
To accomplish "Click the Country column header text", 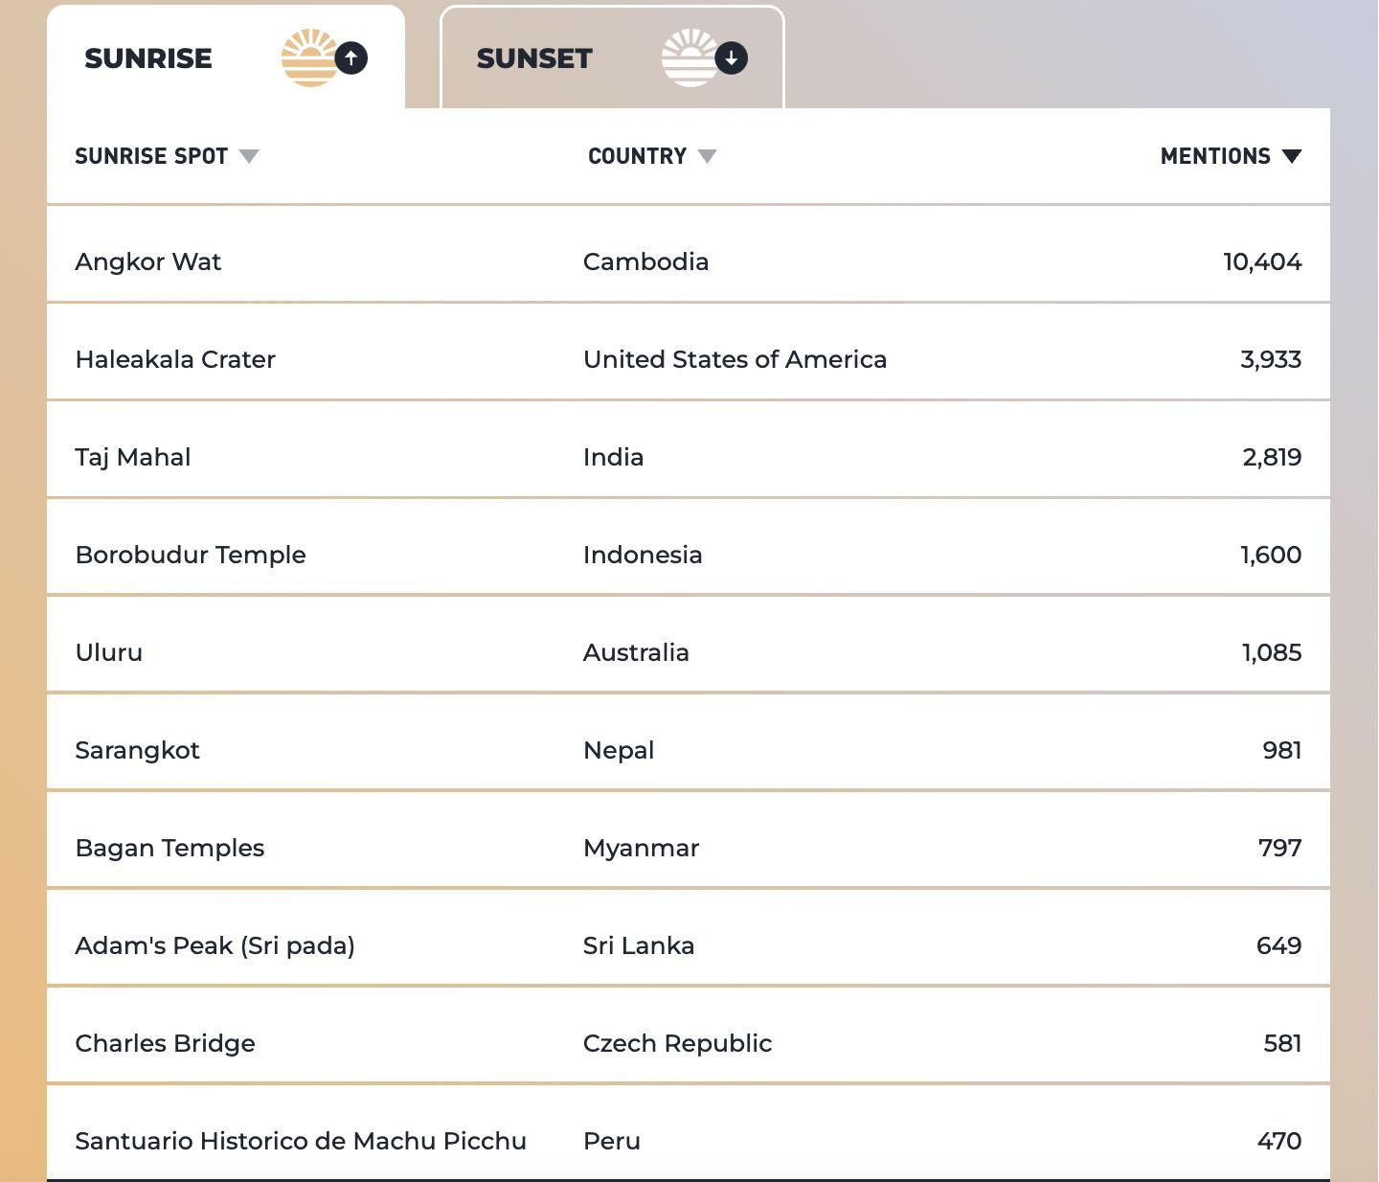I will pyautogui.click(x=637, y=156).
